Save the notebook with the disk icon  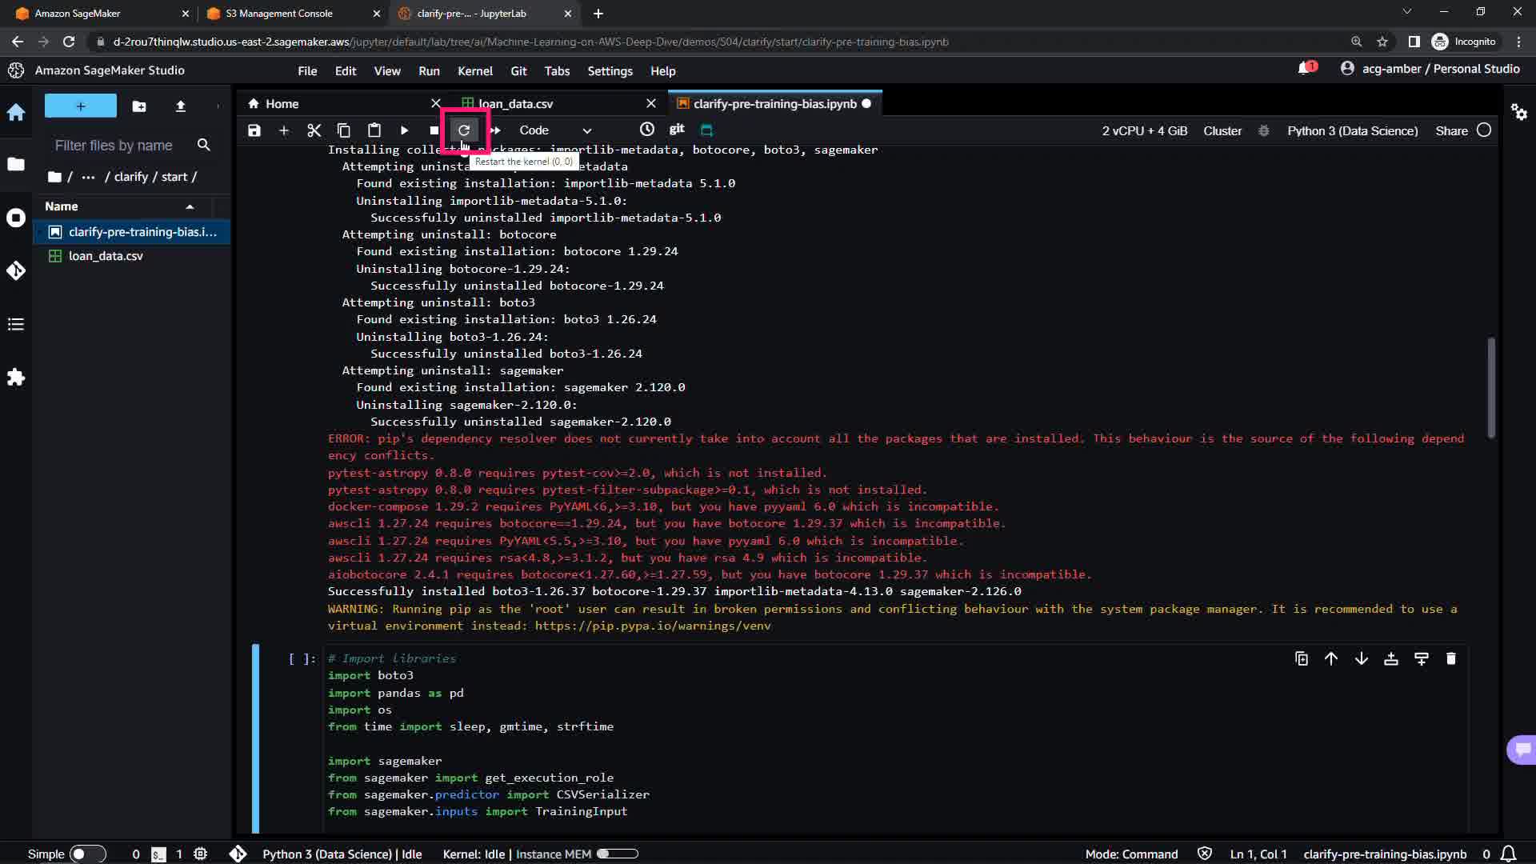pos(254,130)
